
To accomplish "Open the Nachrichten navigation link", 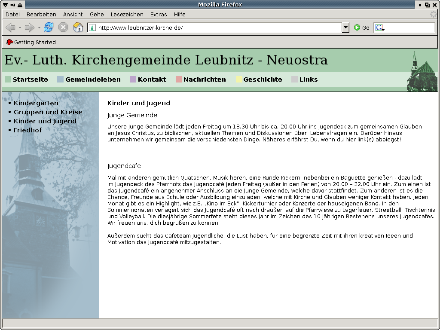I will pos(205,79).
